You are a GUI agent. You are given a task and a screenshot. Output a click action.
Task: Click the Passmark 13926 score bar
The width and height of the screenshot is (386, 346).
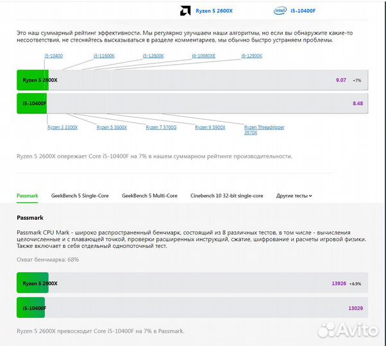click(192, 283)
